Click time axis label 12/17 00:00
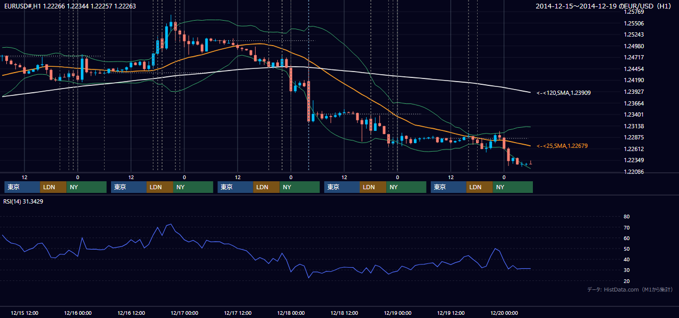 point(184,313)
